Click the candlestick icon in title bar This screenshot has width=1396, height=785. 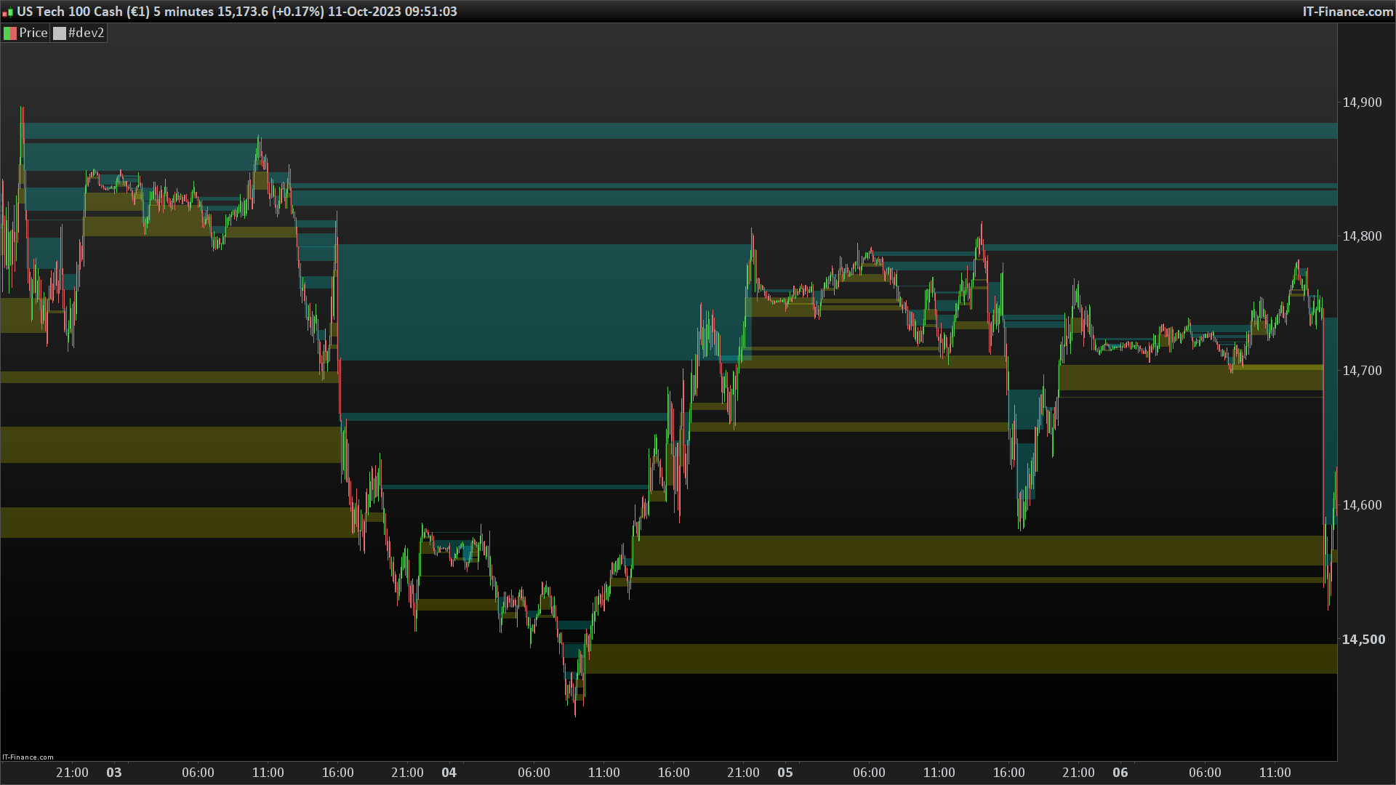[7, 12]
